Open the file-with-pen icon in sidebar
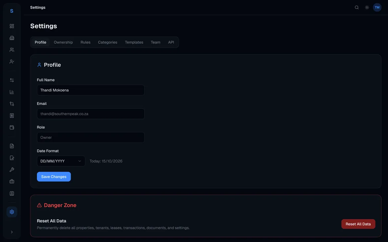388x242 pixels. pyautogui.click(x=12, y=158)
